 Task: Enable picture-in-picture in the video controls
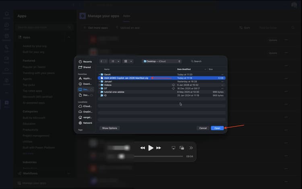pos(182,148)
